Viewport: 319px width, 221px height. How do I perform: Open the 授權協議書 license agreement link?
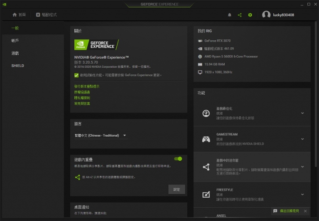[x=82, y=92]
